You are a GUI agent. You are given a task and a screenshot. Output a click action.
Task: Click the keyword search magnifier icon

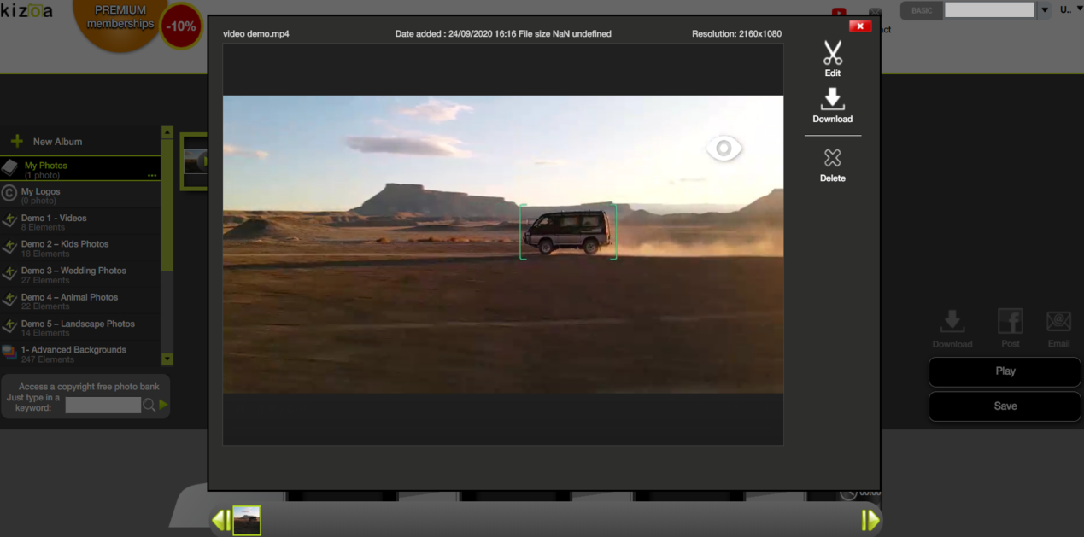[x=149, y=406]
